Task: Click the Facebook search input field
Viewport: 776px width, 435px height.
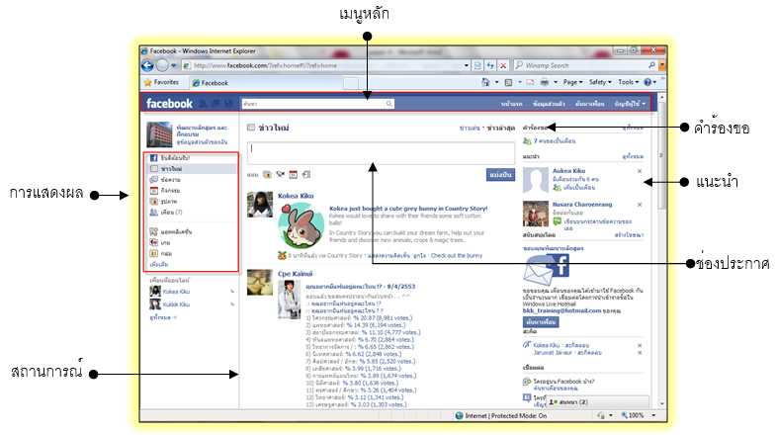Action: click(312, 104)
